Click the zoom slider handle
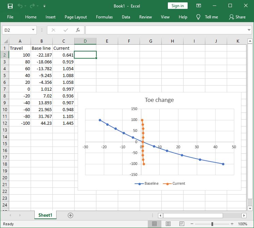 pos(212,224)
